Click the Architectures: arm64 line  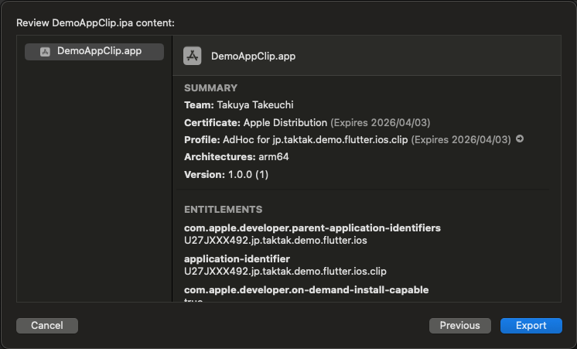coord(237,157)
